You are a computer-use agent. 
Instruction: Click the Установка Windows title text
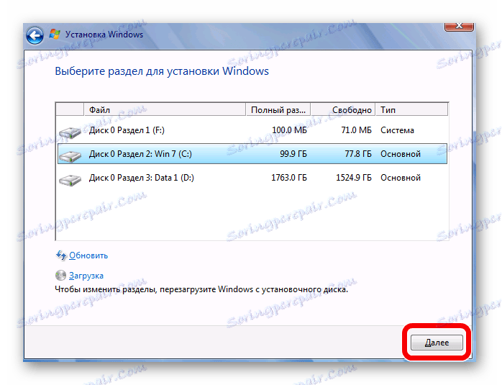pos(104,35)
